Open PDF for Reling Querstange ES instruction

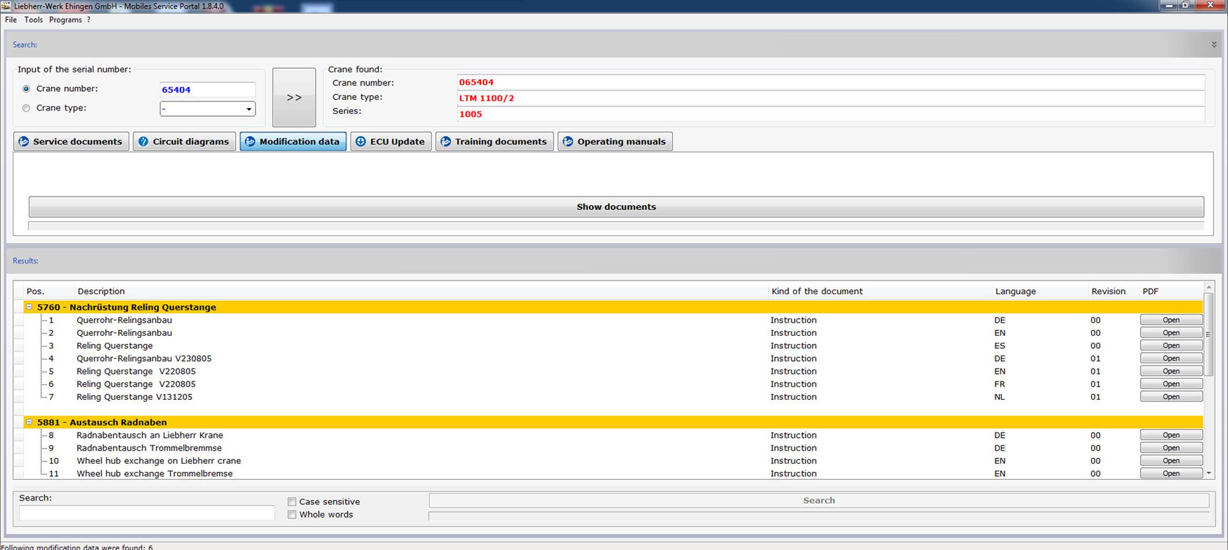[1171, 346]
